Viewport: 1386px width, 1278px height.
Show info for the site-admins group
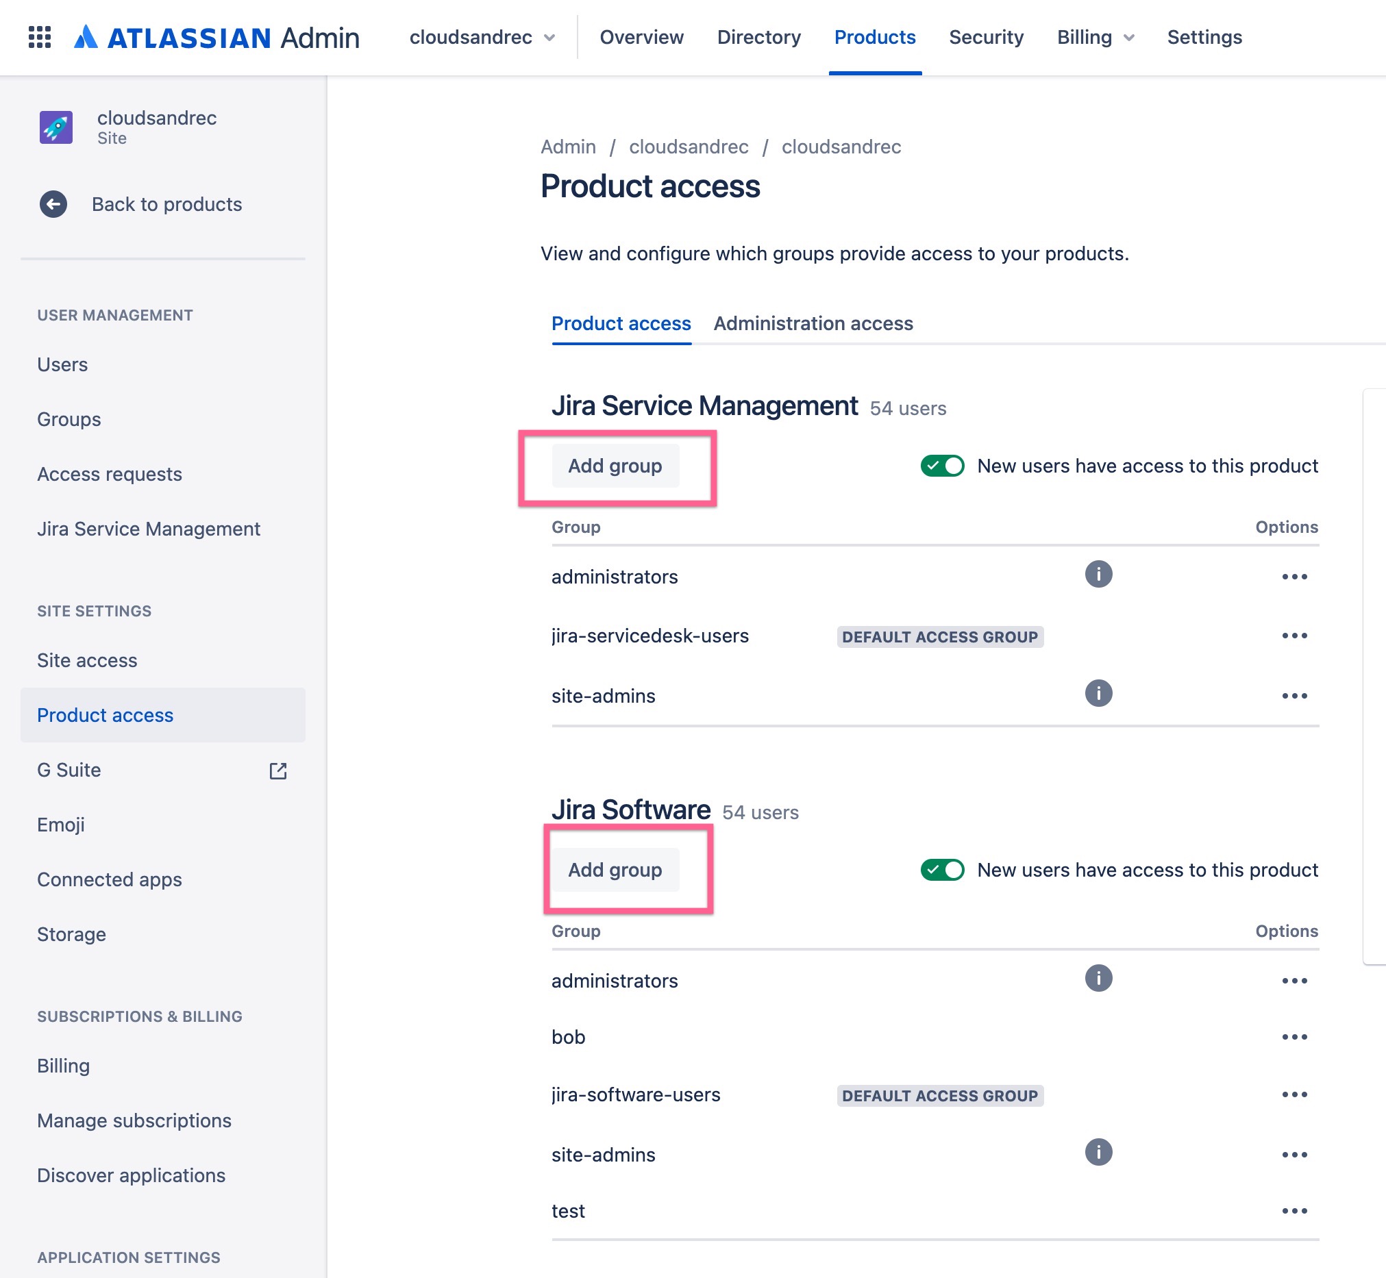pos(1098,694)
